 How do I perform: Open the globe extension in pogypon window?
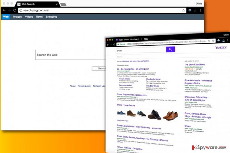pos(190,10)
